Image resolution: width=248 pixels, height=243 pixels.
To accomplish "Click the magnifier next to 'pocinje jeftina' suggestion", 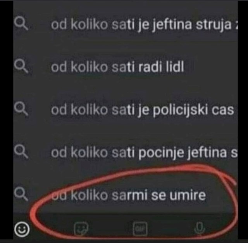I will pos(21,152).
